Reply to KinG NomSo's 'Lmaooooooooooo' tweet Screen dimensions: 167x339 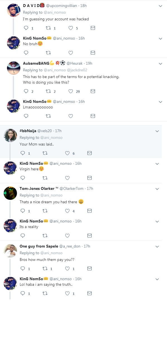[26, 116]
